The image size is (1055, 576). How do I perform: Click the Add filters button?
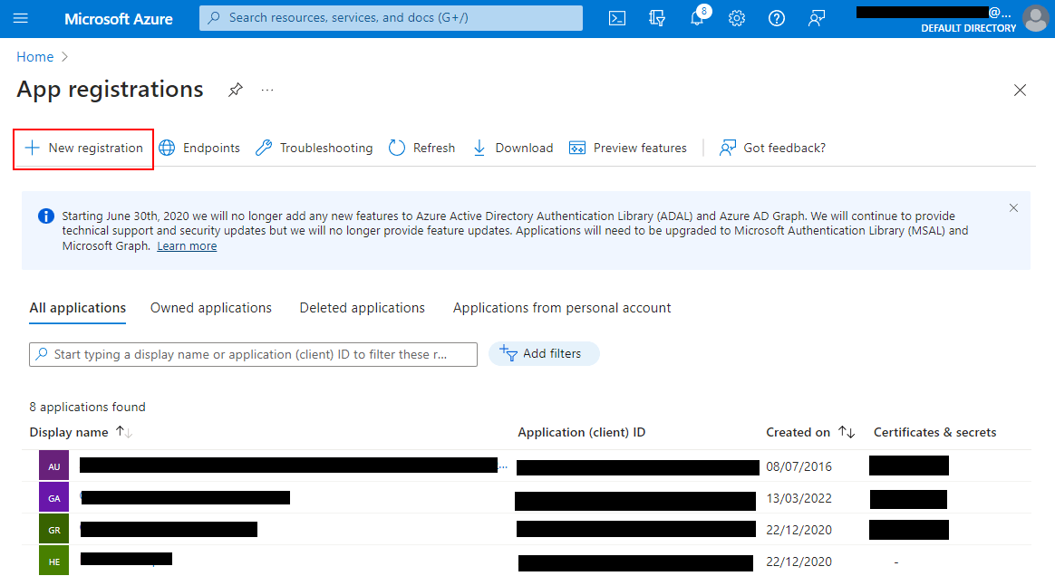tap(544, 353)
